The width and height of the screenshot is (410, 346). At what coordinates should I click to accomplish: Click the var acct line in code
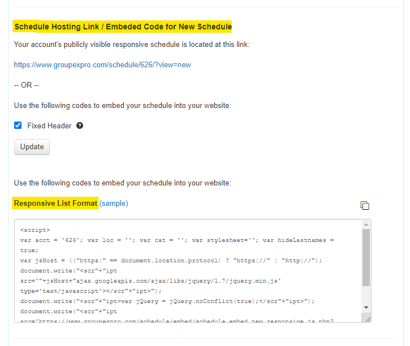click(177, 240)
